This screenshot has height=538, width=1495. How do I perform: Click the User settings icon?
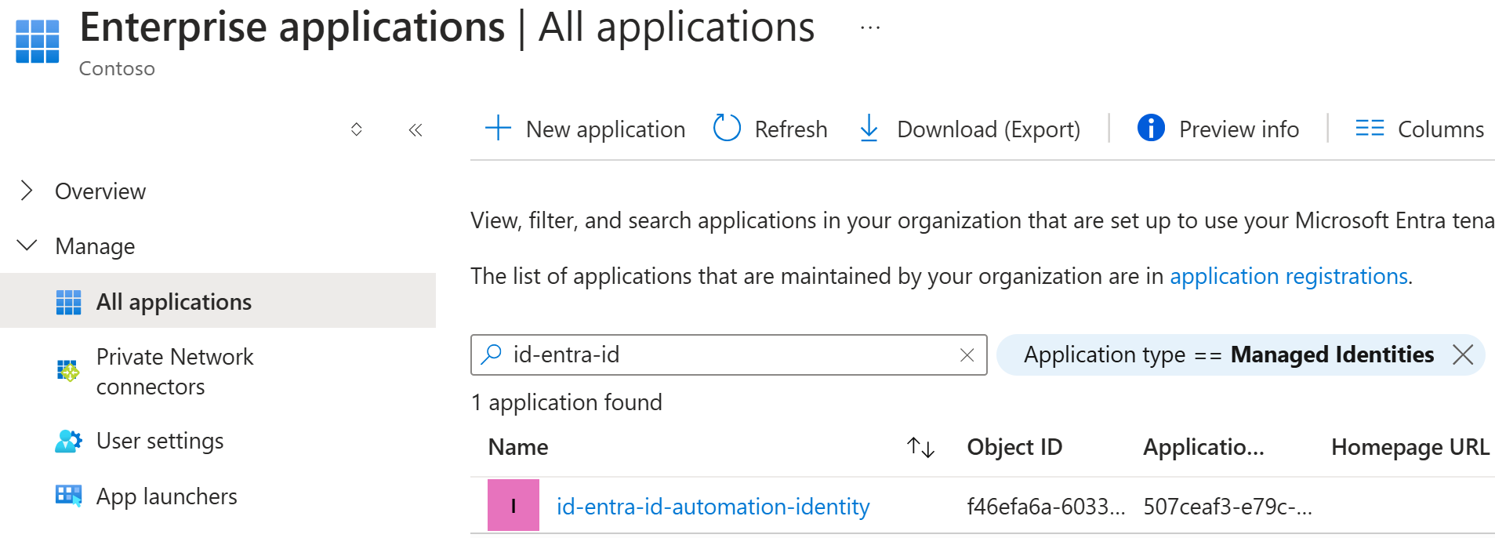click(68, 442)
